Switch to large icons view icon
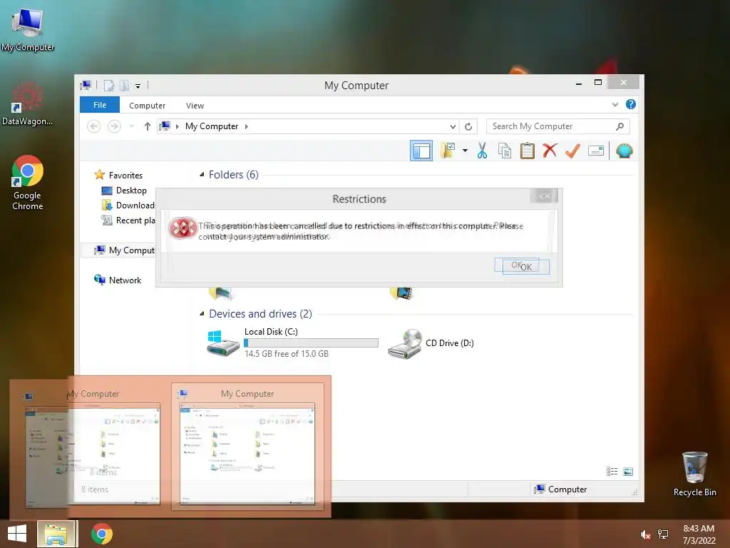The image size is (730, 548). tap(628, 472)
